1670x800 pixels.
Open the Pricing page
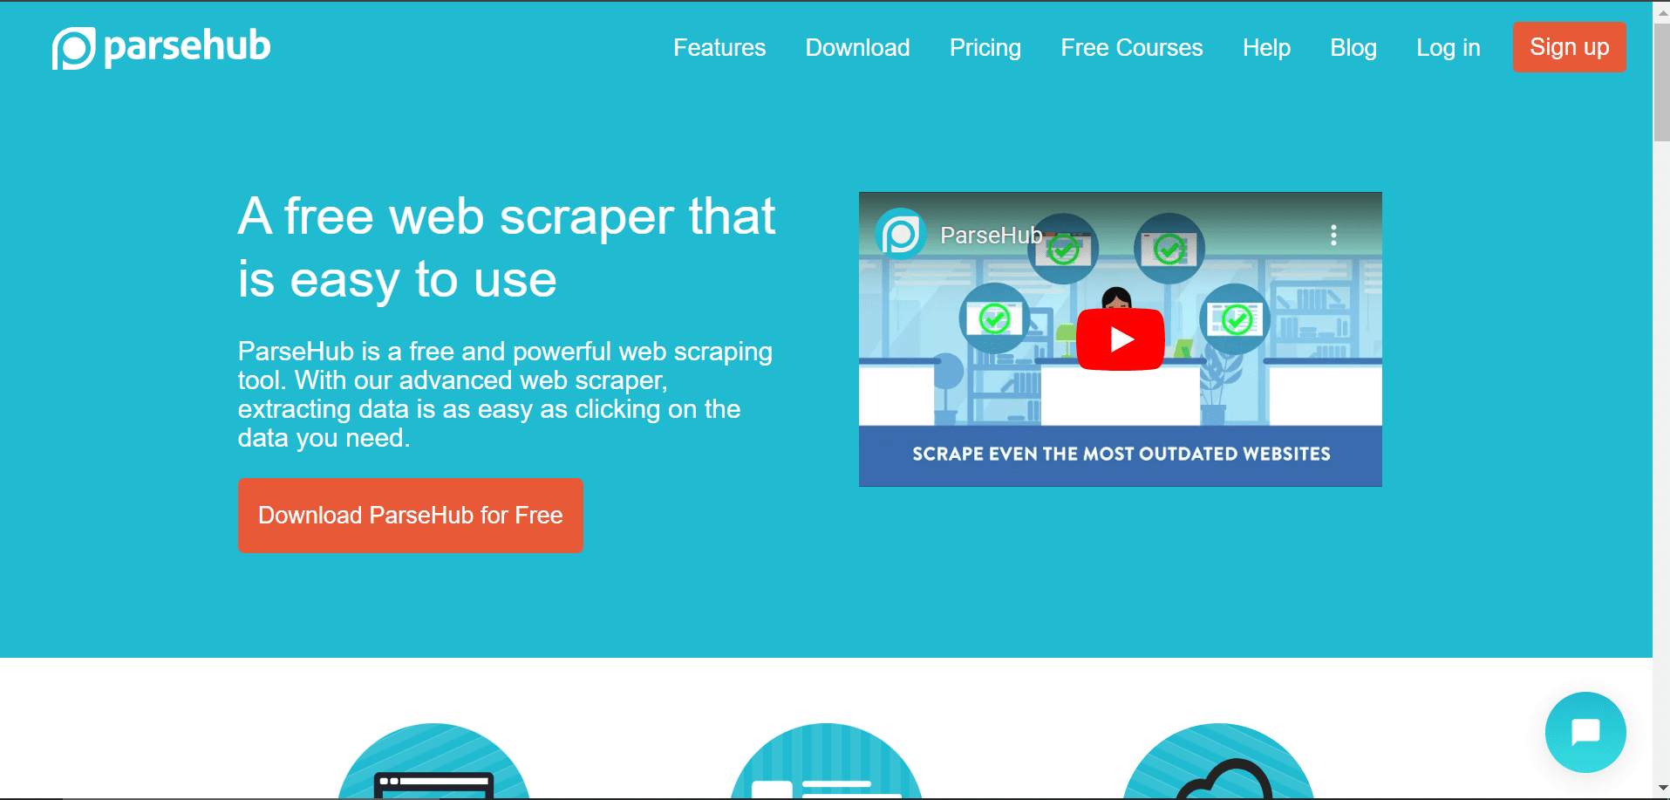985,48
